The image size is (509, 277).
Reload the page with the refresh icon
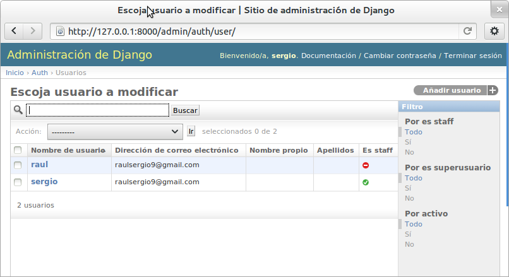[467, 31]
